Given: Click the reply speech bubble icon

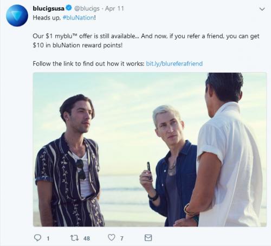Looking at the screenshot, I should [x=37, y=238].
